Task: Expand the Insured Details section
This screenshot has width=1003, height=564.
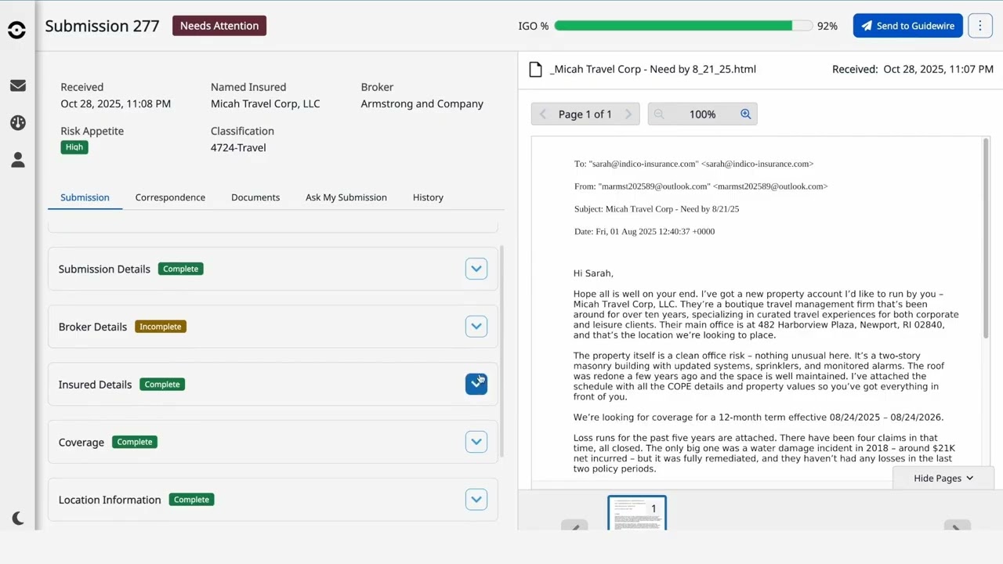Action: [476, 384]
